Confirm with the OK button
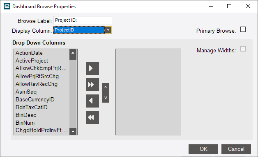Image resolution: width=258 pixels, height=157 pixels. point(203,149)
